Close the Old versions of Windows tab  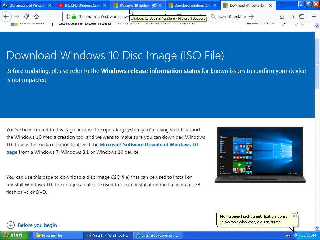point(50,5)
